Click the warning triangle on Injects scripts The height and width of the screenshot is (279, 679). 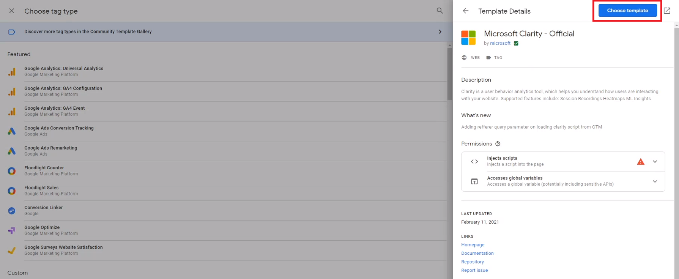coord(641,162)
